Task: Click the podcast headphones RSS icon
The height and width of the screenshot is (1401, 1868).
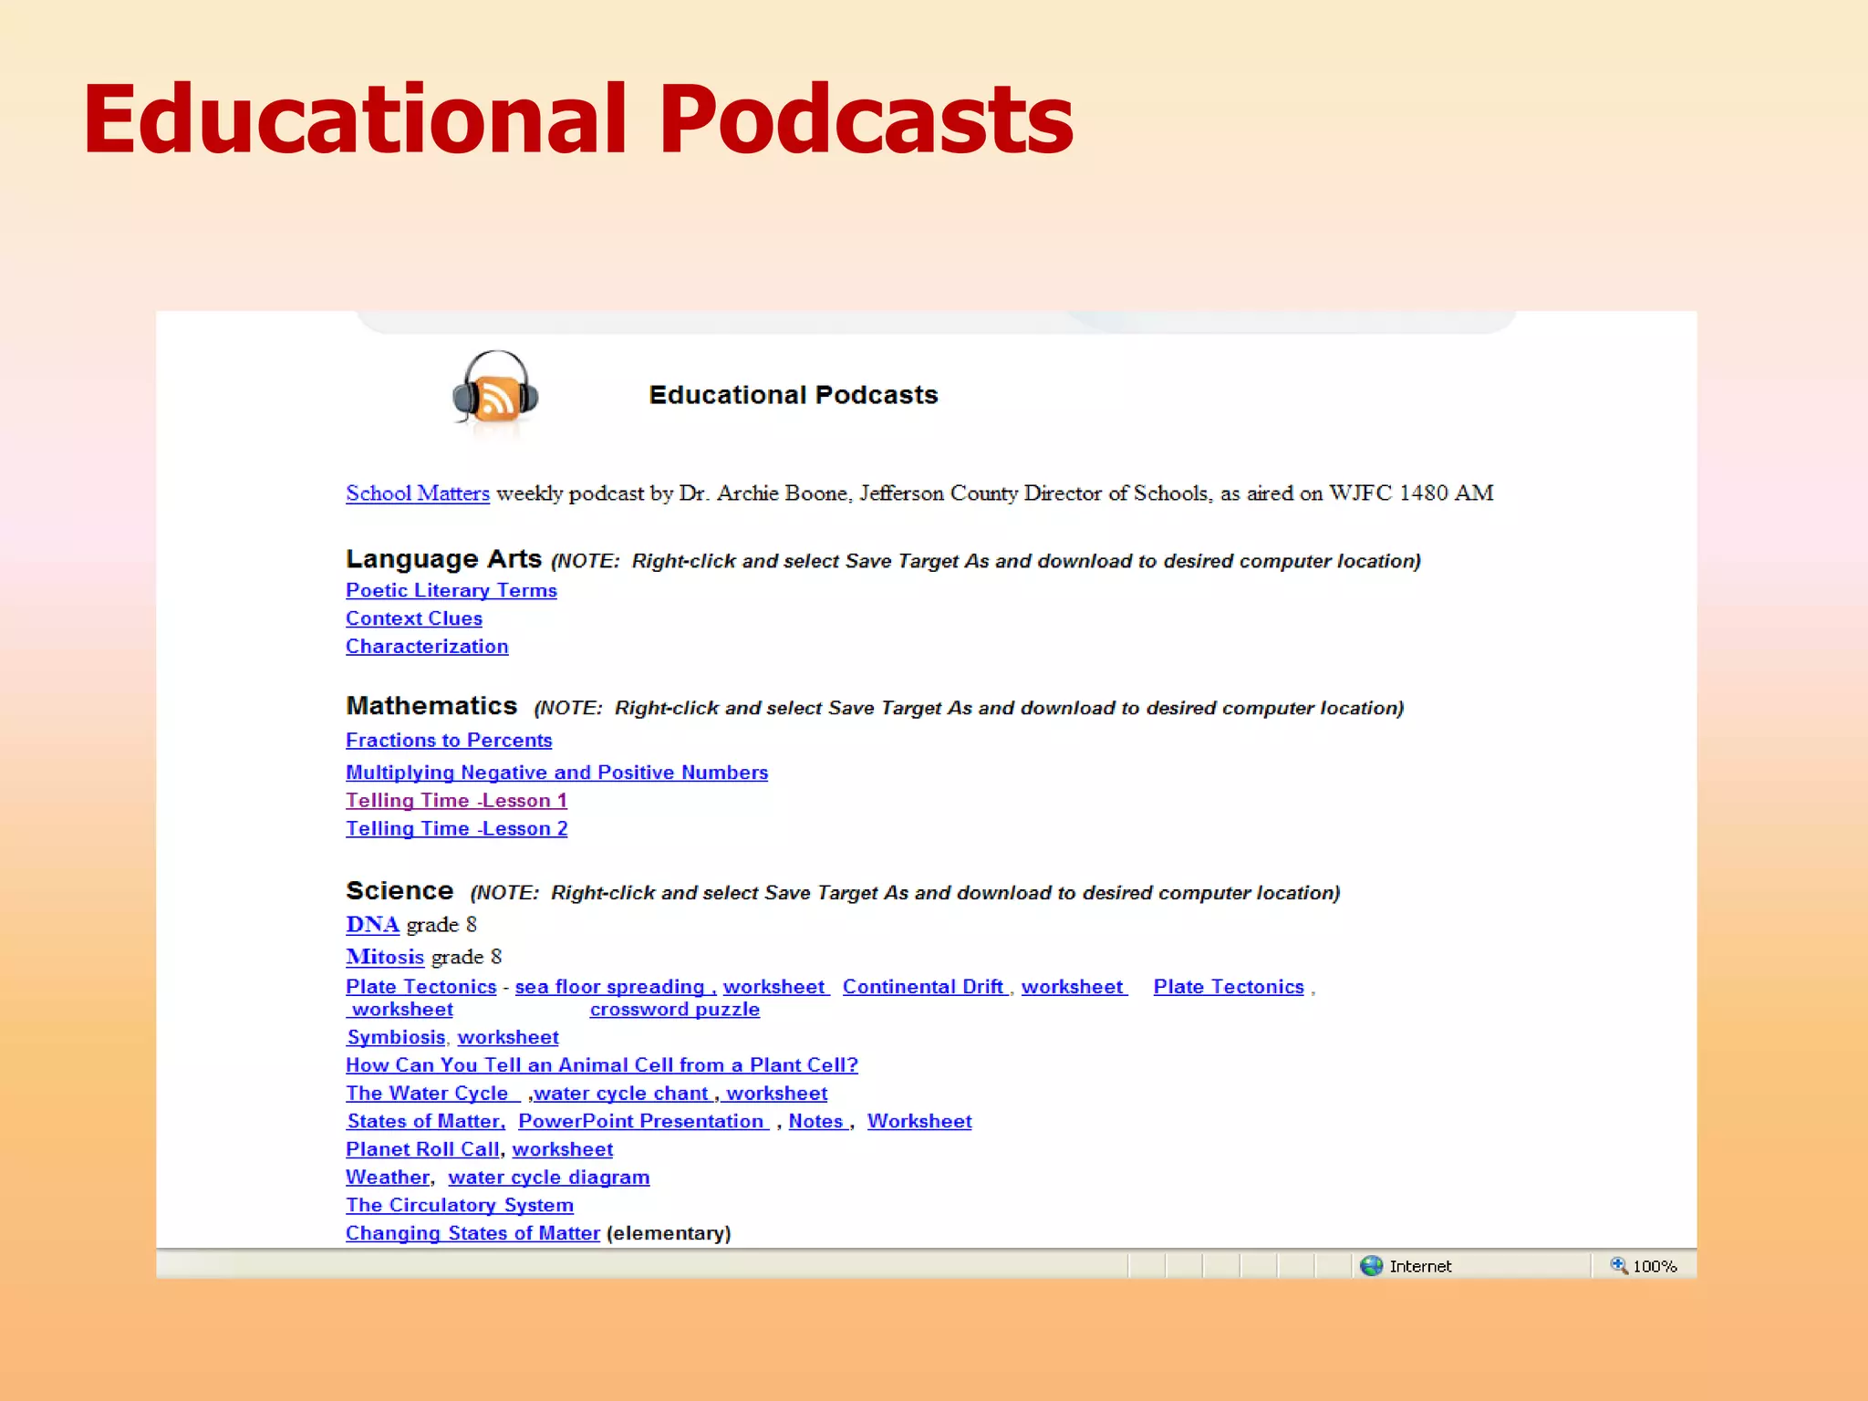Action: tap(495, 390)
